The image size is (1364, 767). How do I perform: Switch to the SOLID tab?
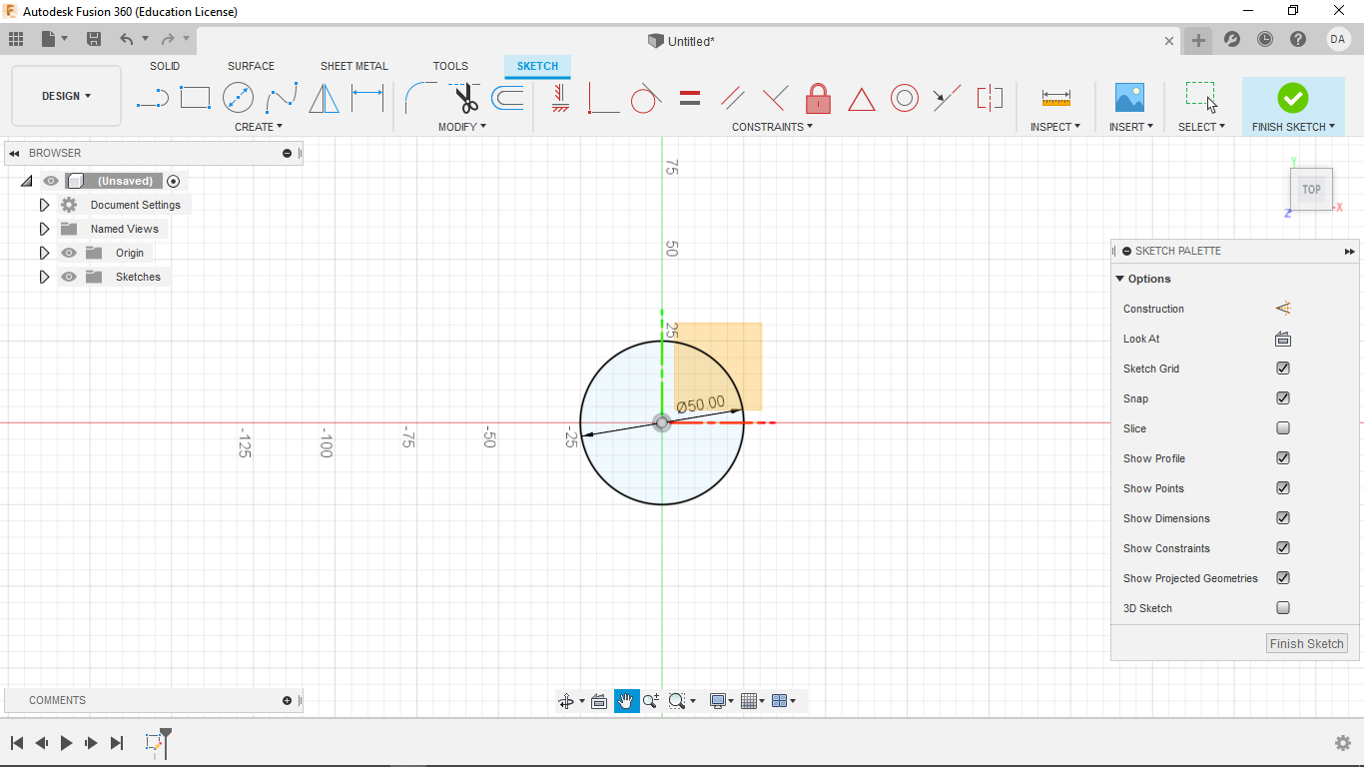165,66
